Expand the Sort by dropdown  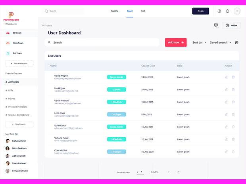[199, 42]
